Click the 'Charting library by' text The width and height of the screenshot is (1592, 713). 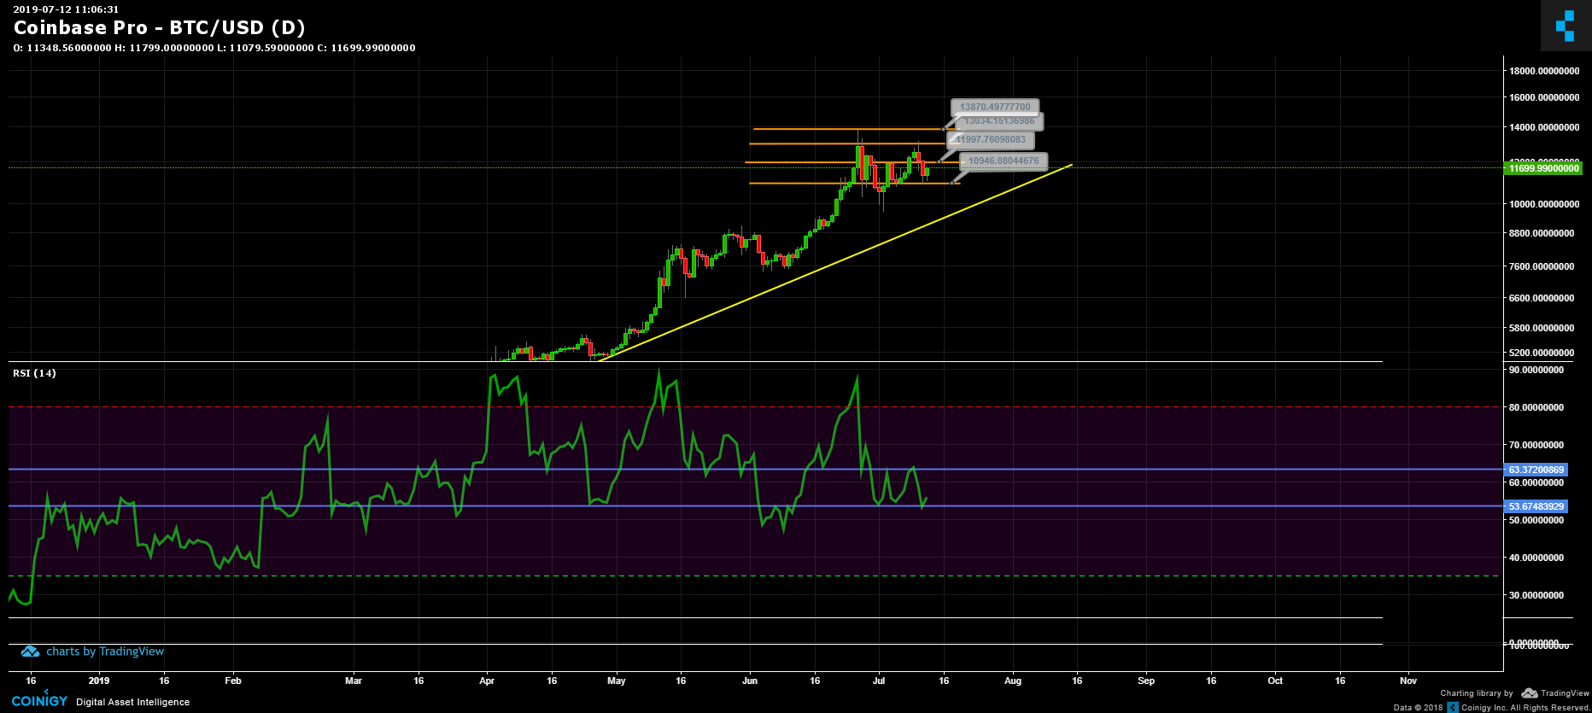(x=1477, y=693)
